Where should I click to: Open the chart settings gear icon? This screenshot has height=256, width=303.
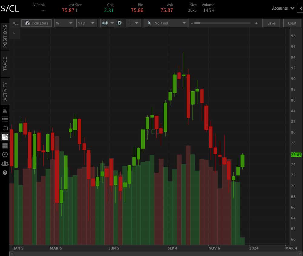tap(120, 23)
